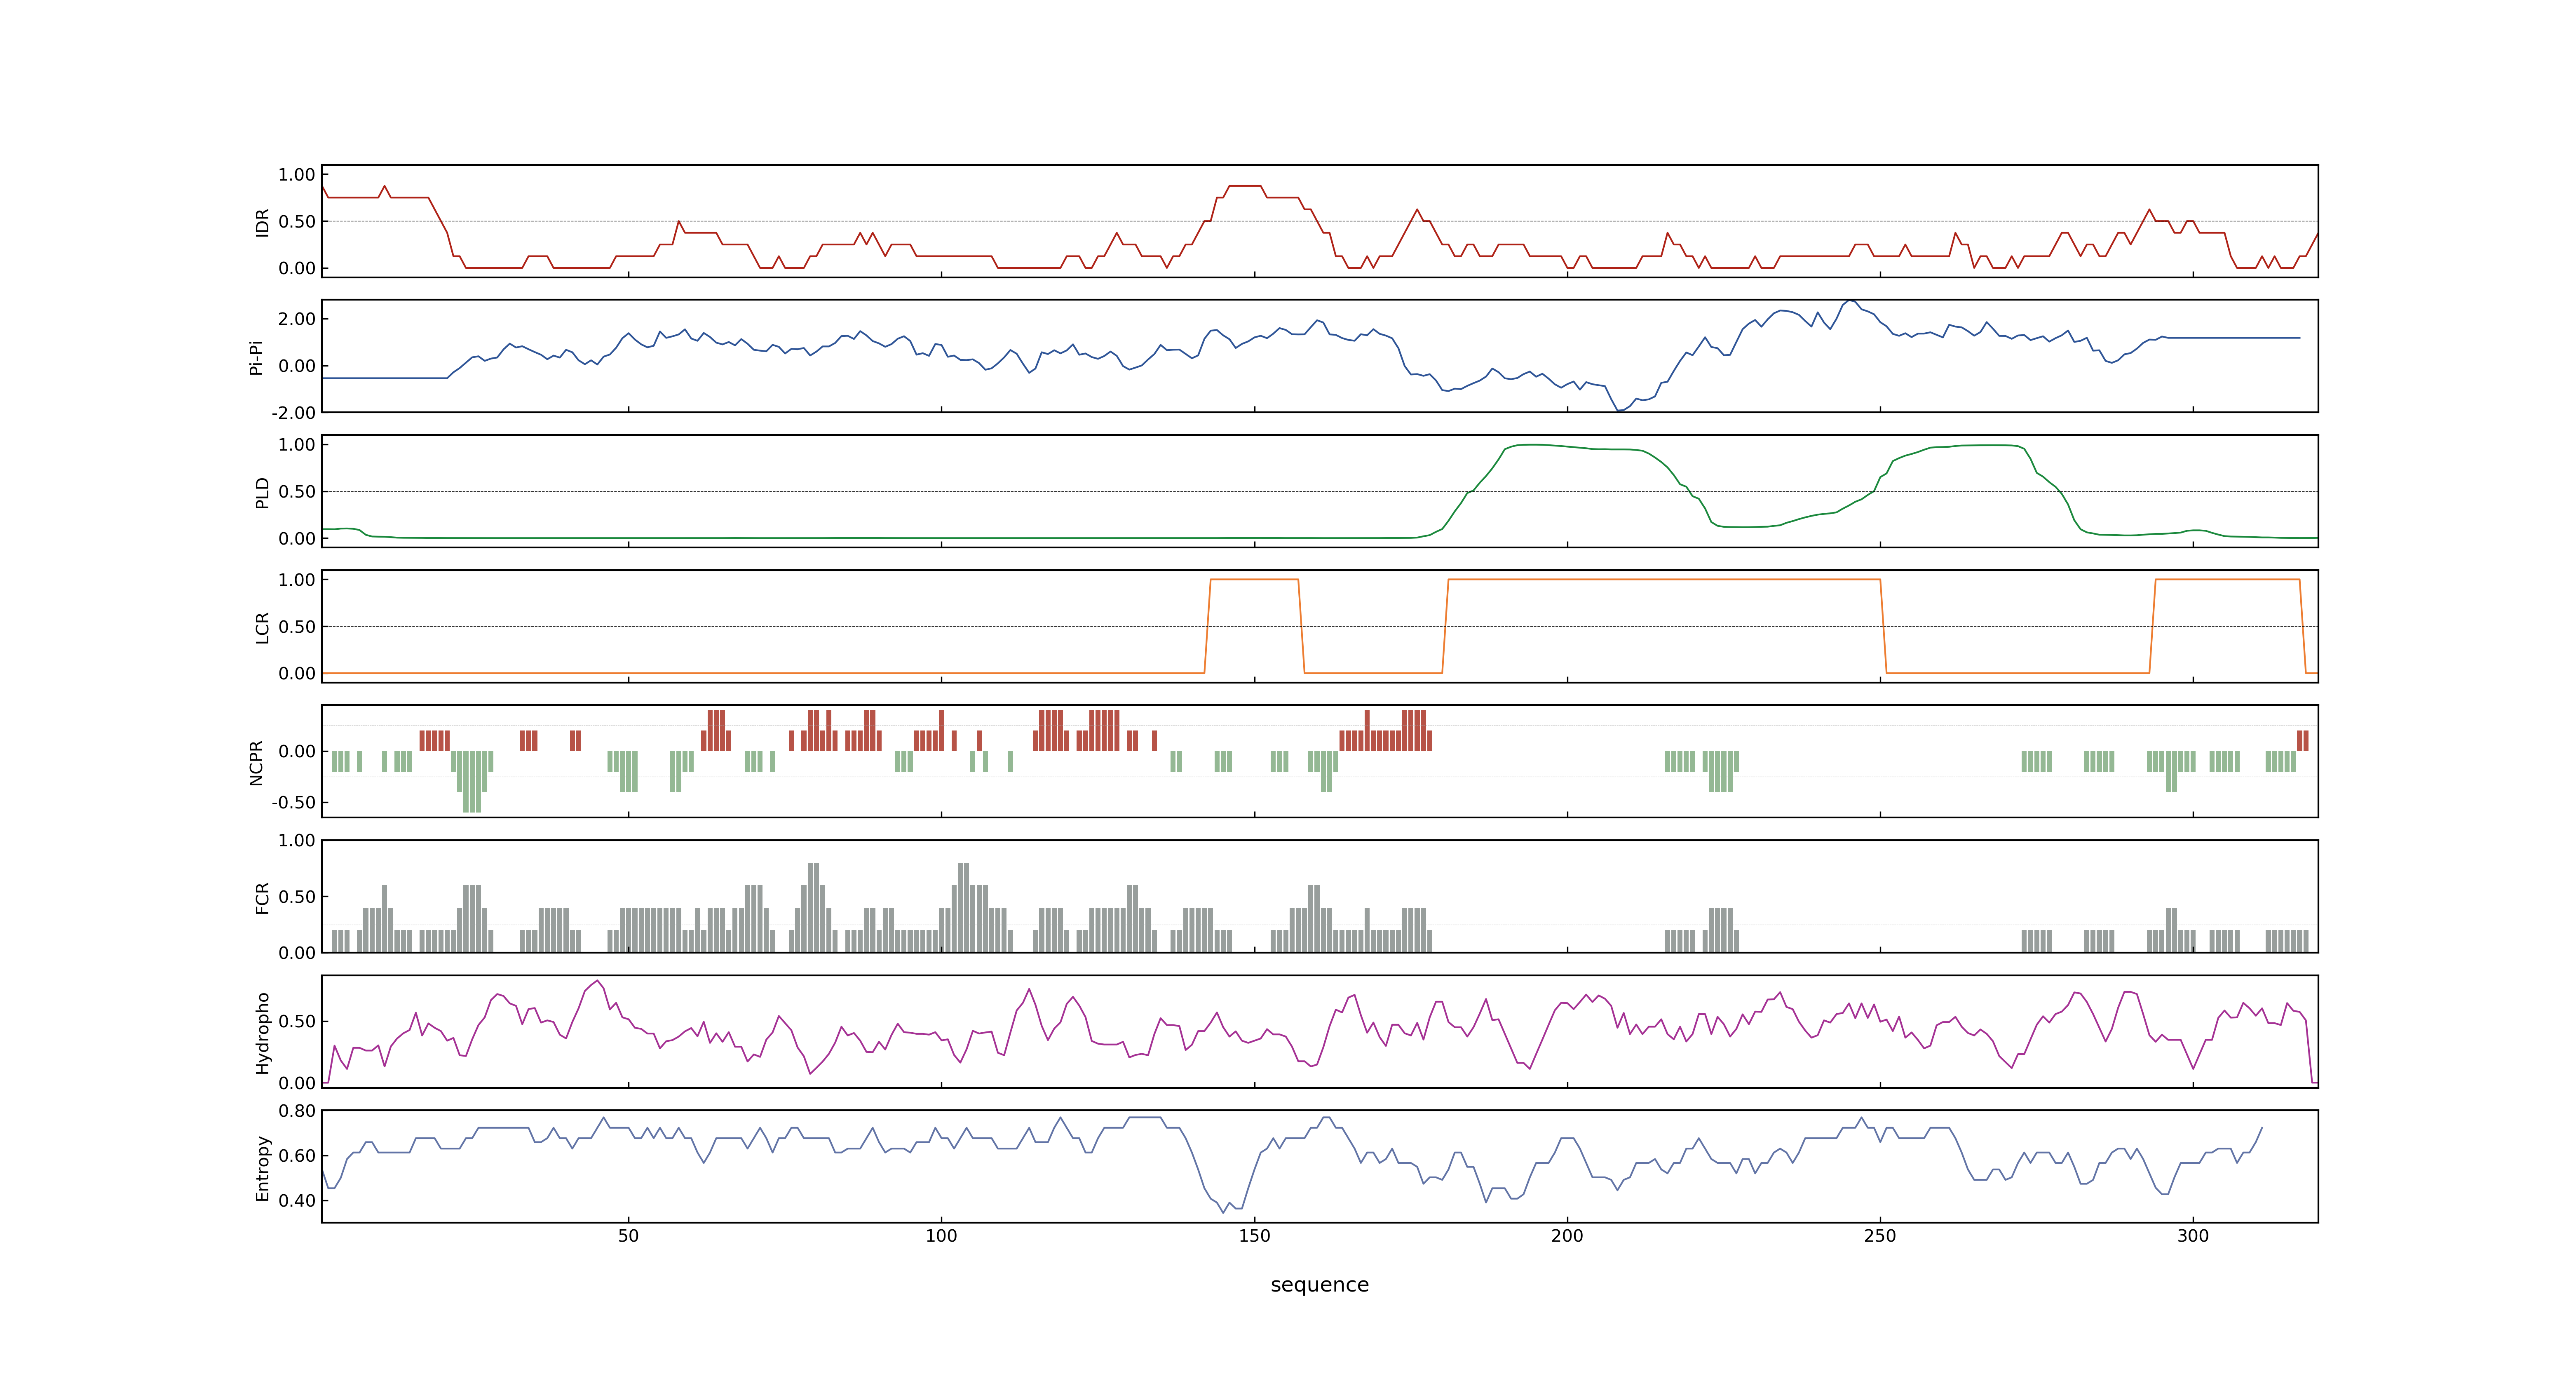Click the NCPR y-axis label

pyautogui.click(x=256, y=763)
